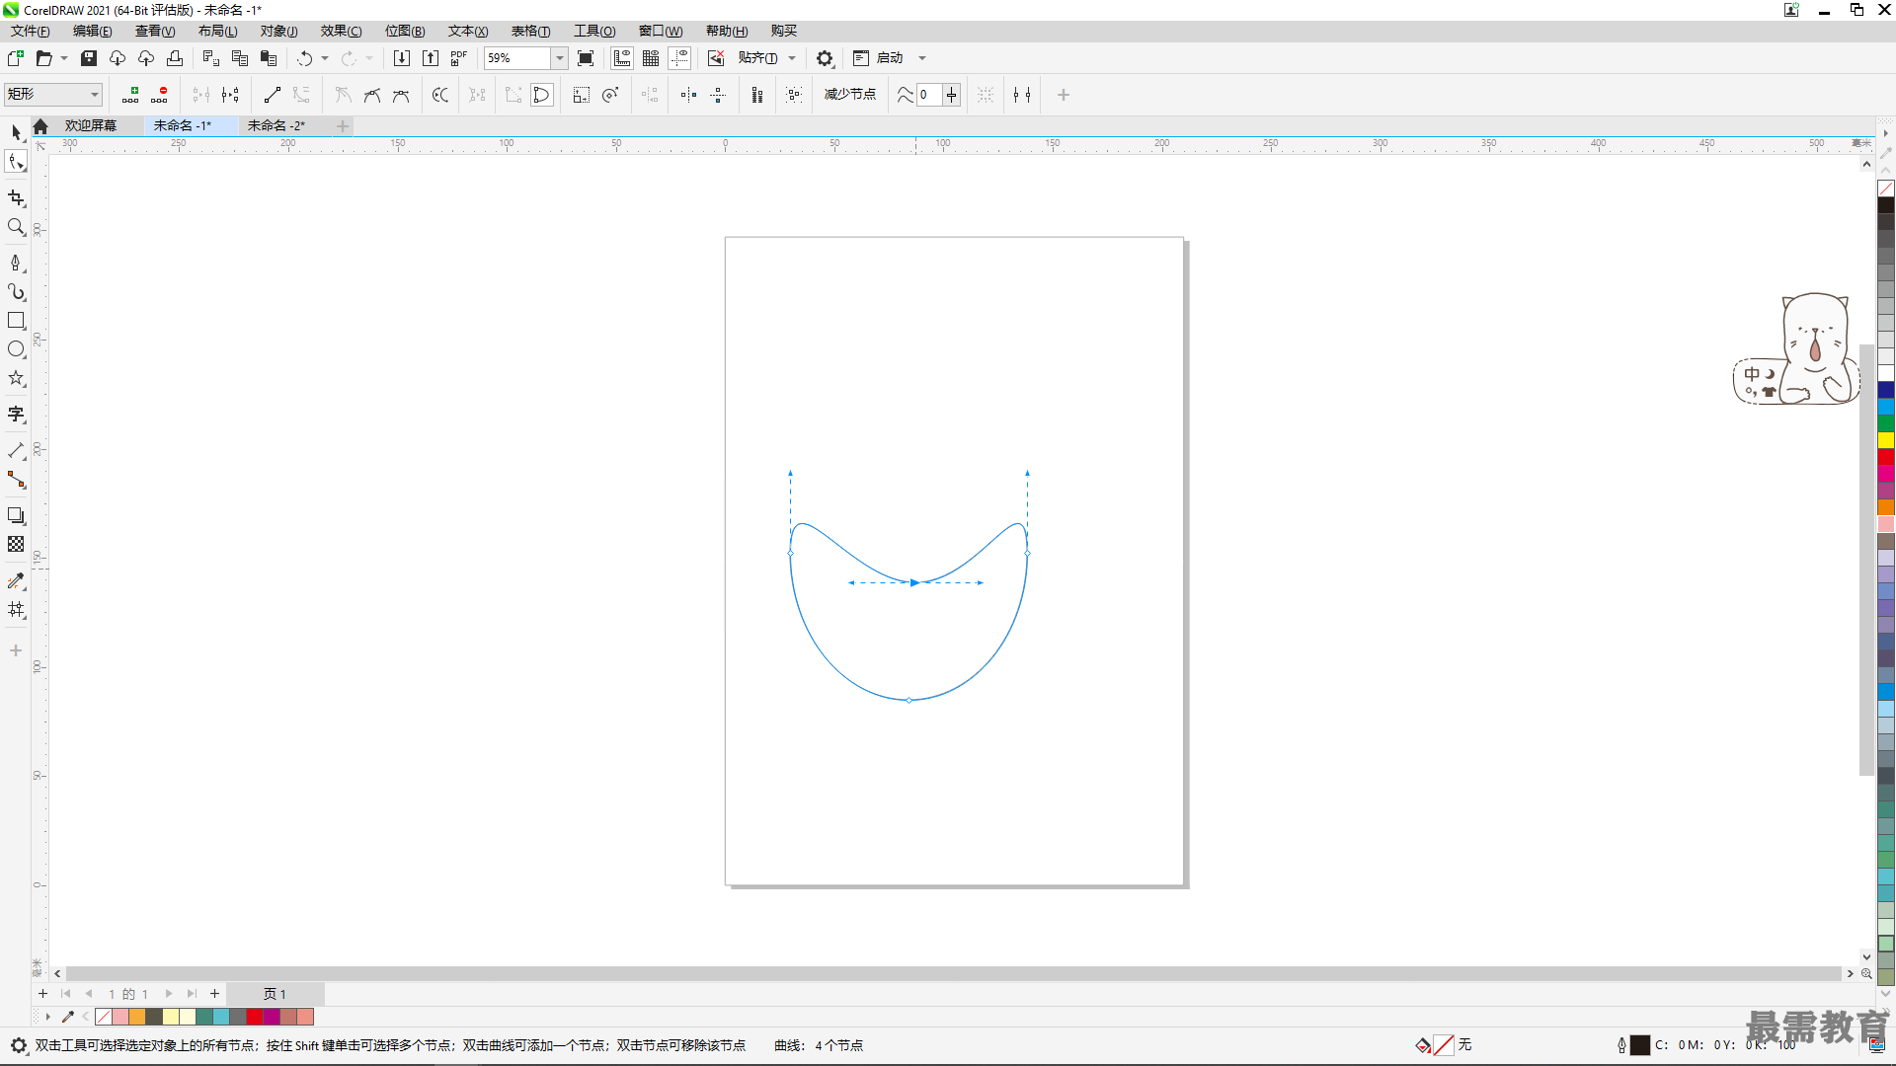Select the Interactive Fill tool
Viewport: 1896px width, 1066px height.
pyautogui.click(x=16, y=610)
